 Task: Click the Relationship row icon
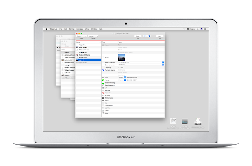click(x=103, y=98)
